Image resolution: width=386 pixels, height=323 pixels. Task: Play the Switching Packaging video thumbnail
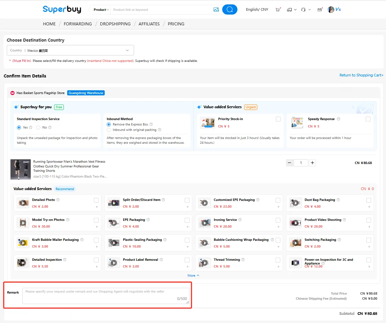(x=295, y=243)
